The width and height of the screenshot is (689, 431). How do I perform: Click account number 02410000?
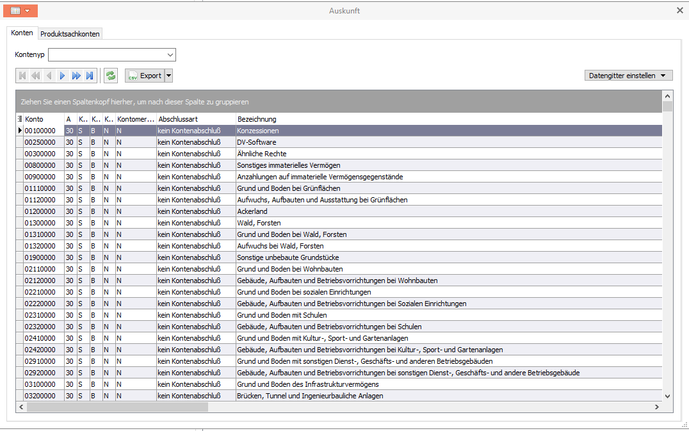[x=40, y=338]
